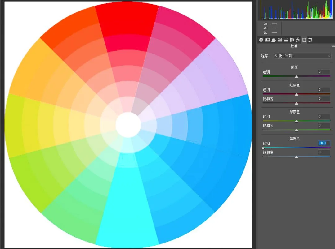The width and height of the screenshot is (335, 249).
Task: Open the Split Toning panel icon
Action: (286, 40)
